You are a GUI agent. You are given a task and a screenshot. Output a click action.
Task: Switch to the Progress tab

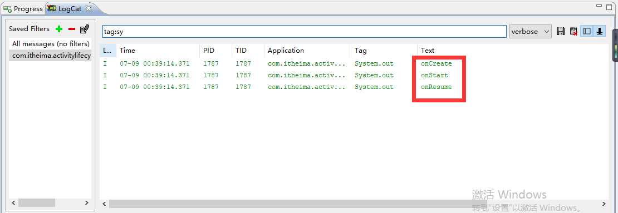[x=23, y=8]
